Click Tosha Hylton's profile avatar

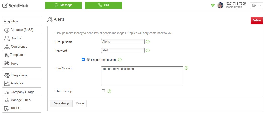[x=220, y=5]
